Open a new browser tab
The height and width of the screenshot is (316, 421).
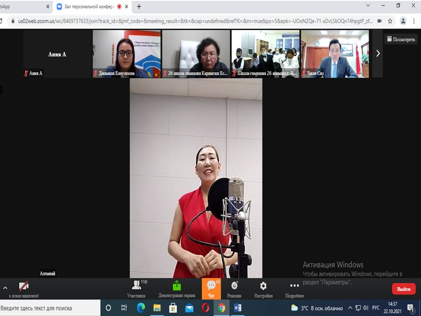click(139, 7)
